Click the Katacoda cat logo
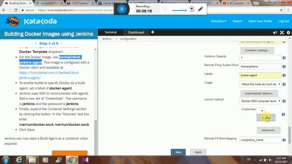The height and width of the screenshot is (164, 292). tap(12, 21)
